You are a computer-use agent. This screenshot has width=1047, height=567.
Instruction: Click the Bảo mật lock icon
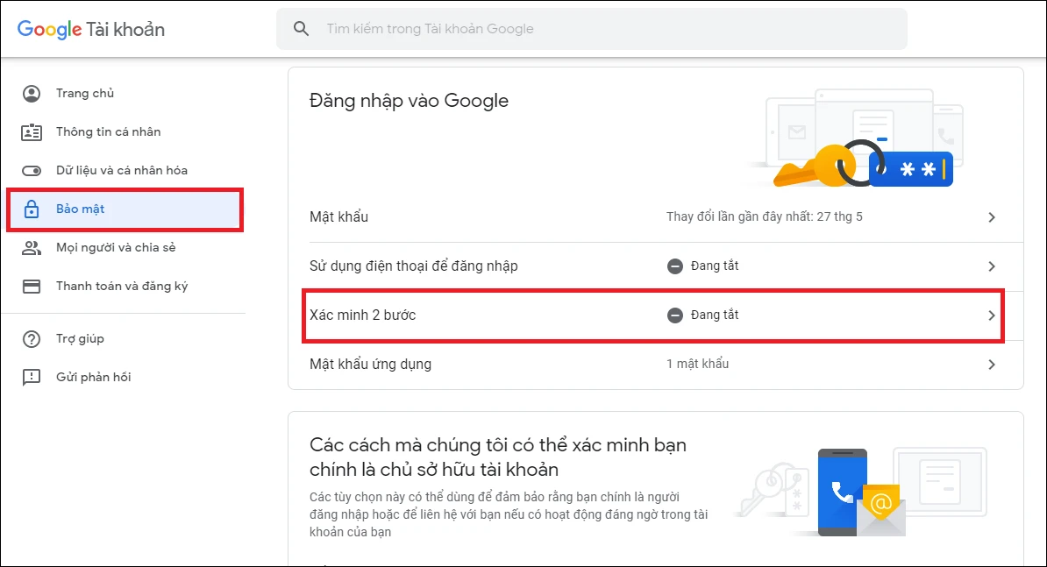(32, 209)
